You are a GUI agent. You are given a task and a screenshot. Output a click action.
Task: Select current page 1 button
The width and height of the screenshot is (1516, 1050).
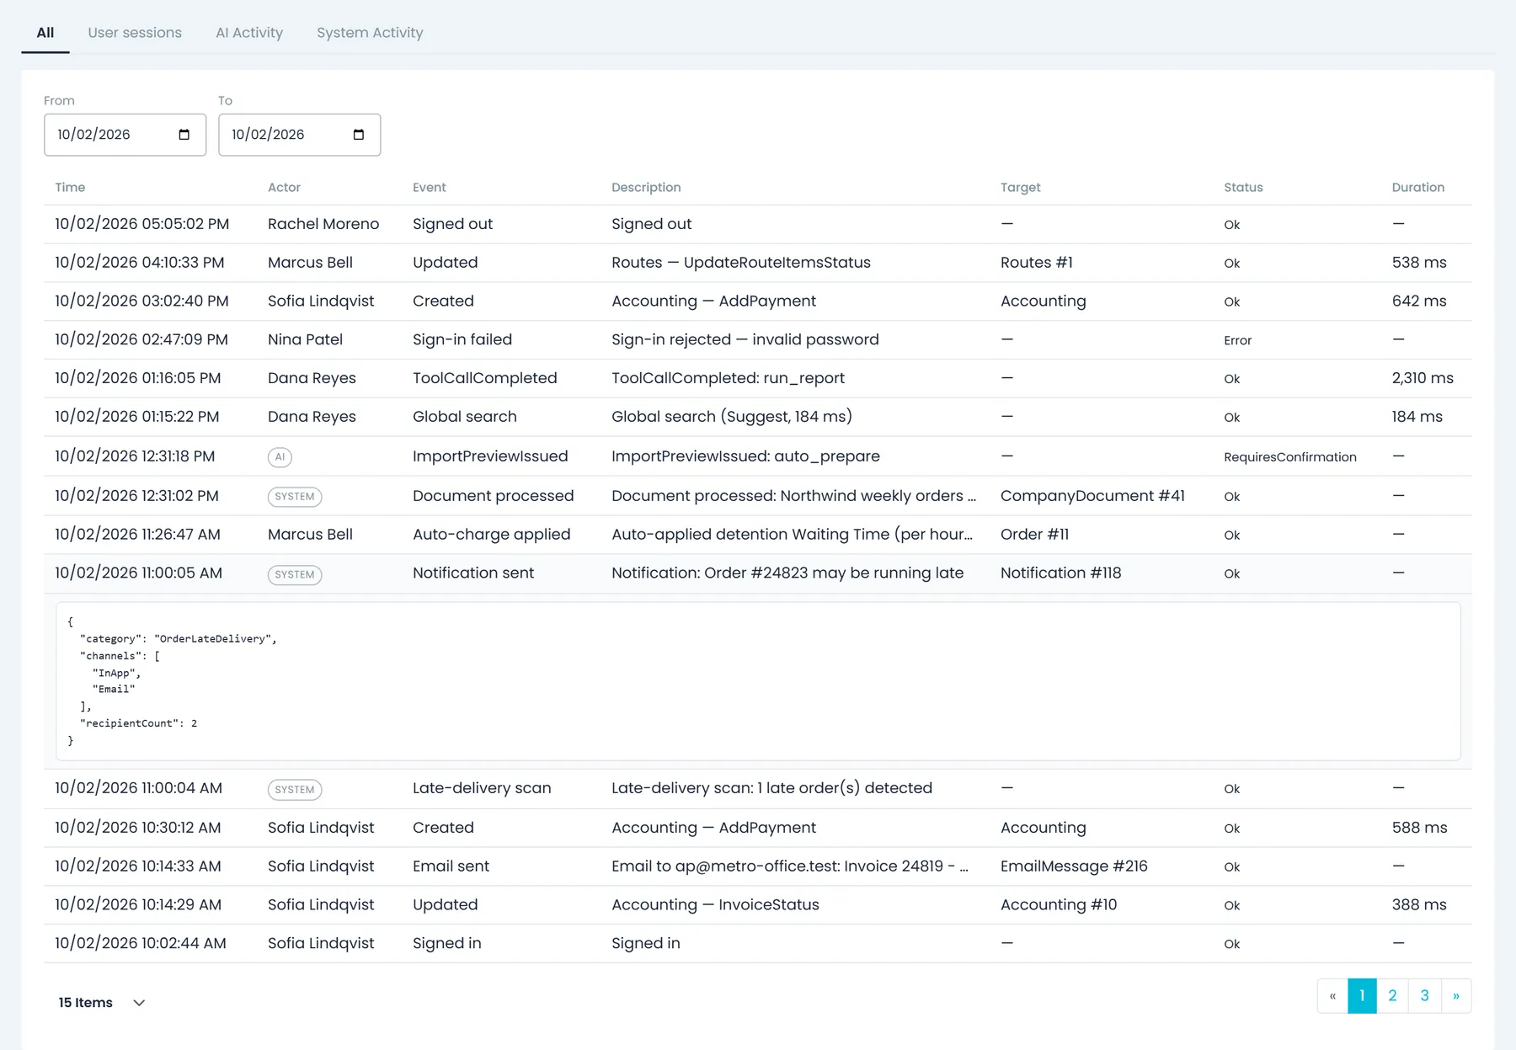[x=1362, y=996]
